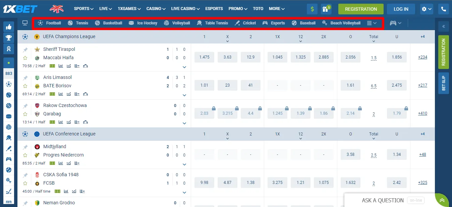This screenshot has height=207, width=452.
Task: Click the trophy icon in the left sidebar
Action: coord(9,37)
